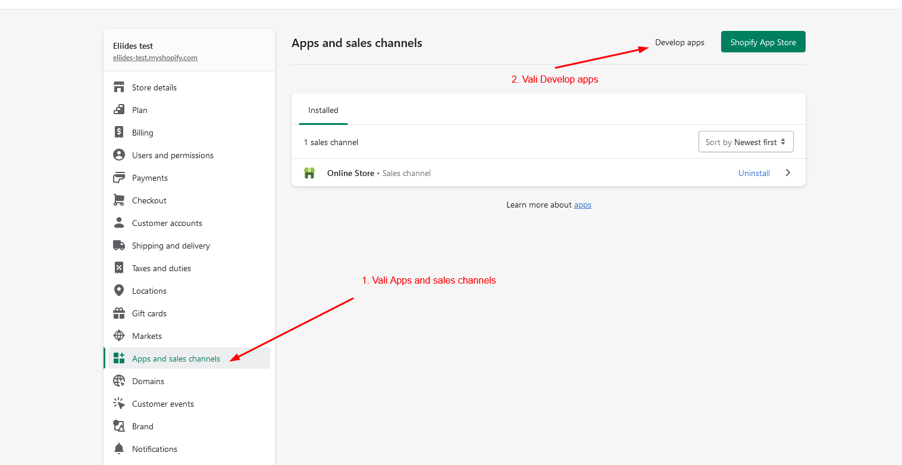Go to Customer events settings

[163, 404]
